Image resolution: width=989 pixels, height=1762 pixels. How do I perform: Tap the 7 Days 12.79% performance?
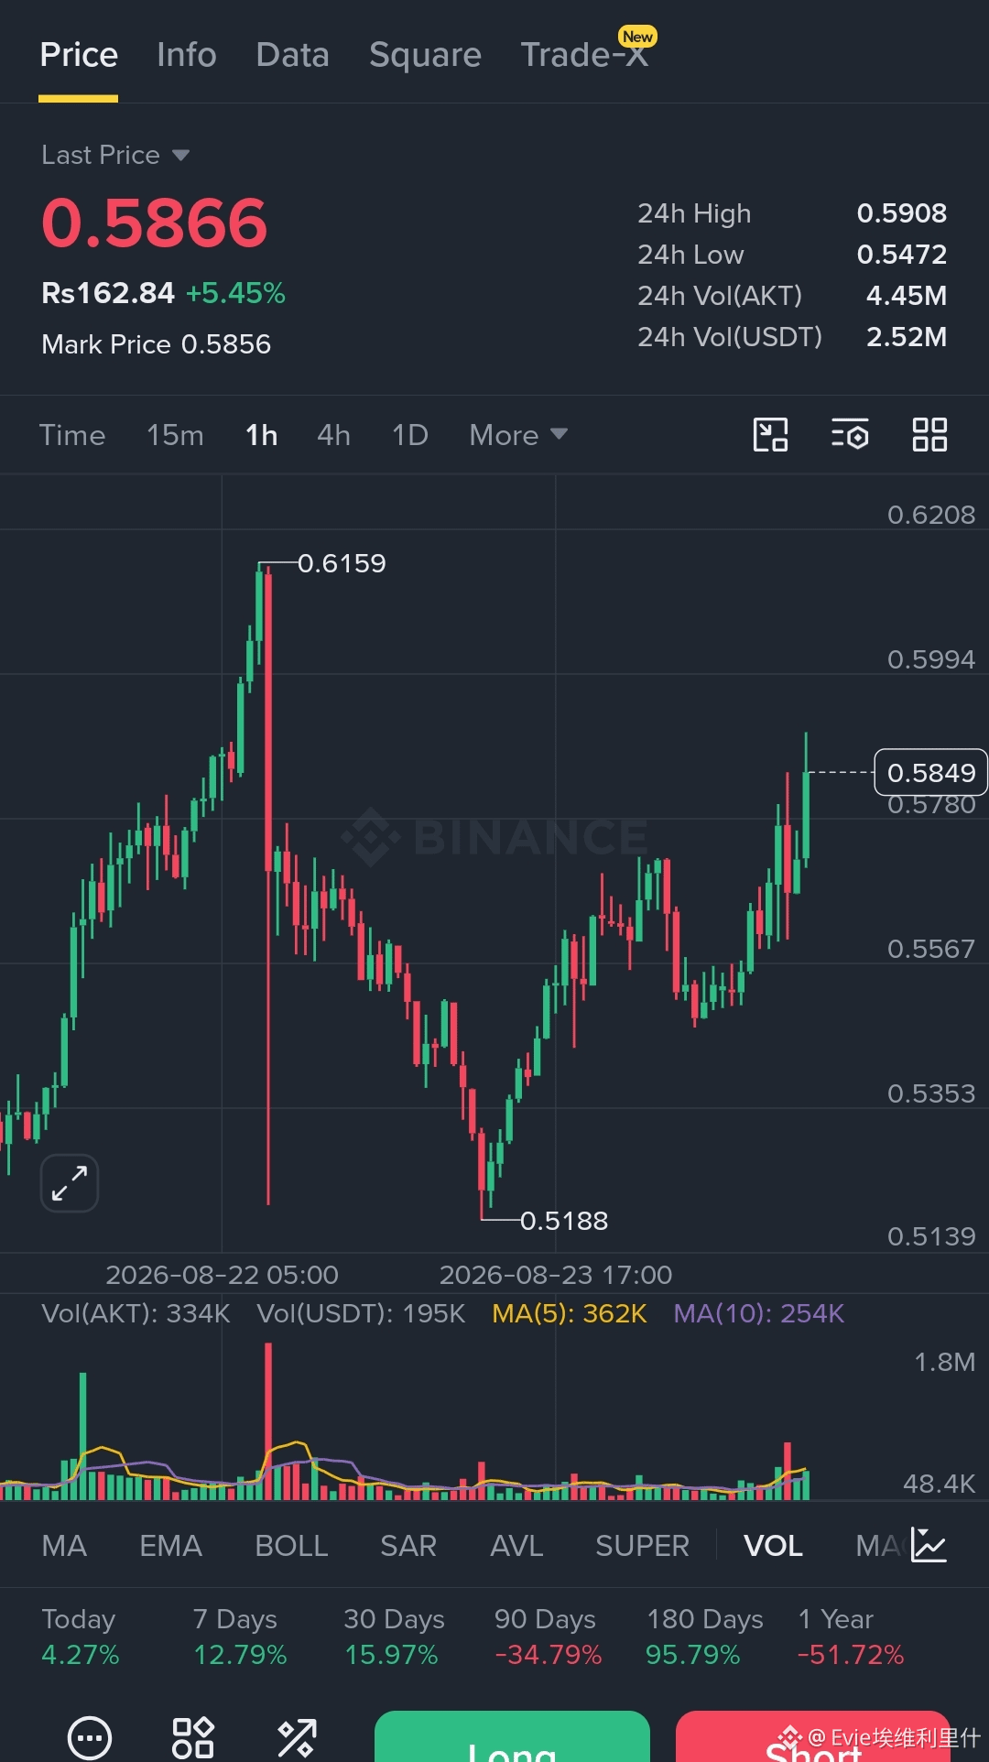click(x=239, y=1637)
